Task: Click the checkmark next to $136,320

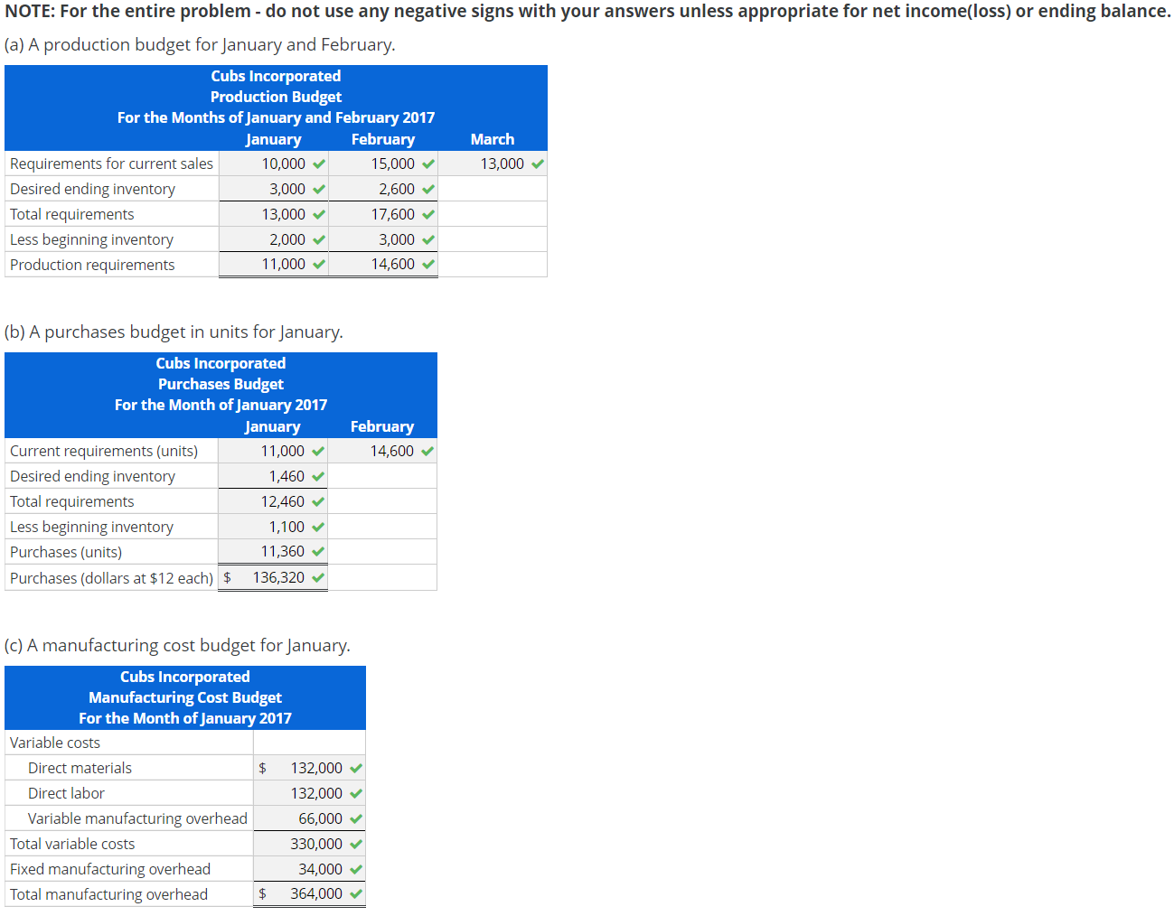Action: tap(318, 578)
